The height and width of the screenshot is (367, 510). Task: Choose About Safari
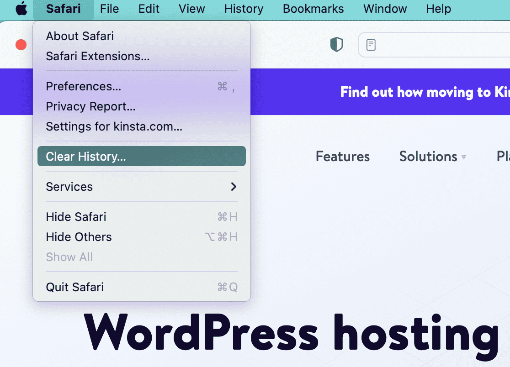142,36
